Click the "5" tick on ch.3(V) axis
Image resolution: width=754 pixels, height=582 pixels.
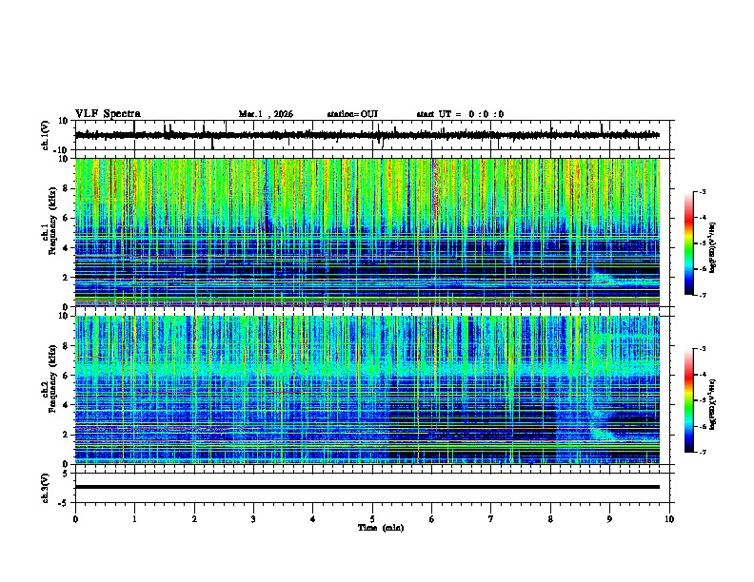point(67,474)
